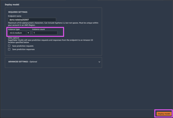Click the 'SageMaker Studio will save prediction requests' description

click(51, 41)
